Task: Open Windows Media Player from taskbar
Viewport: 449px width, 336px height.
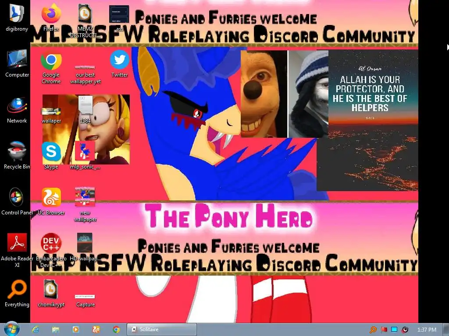Action: 76,329
